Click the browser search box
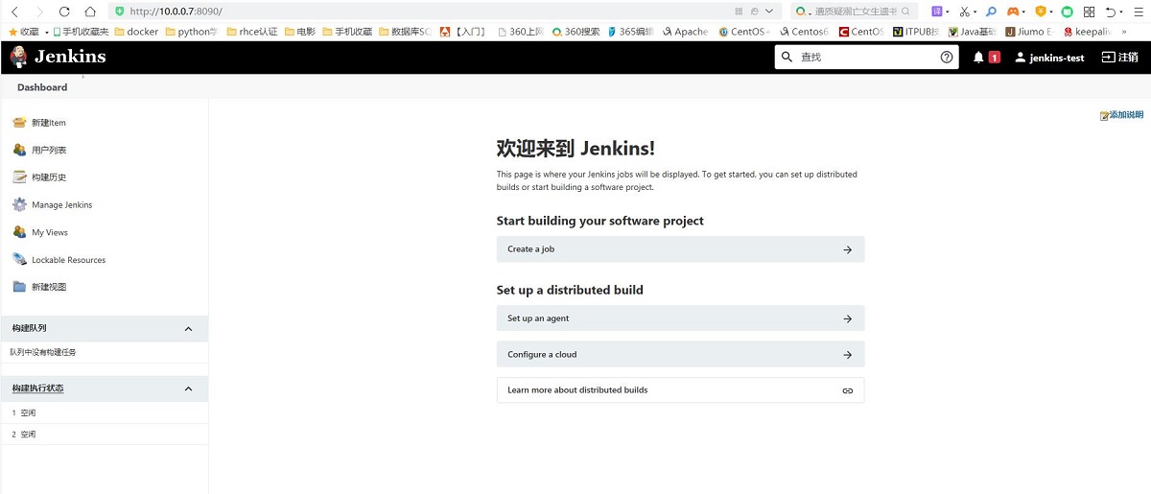 (855, 12)
